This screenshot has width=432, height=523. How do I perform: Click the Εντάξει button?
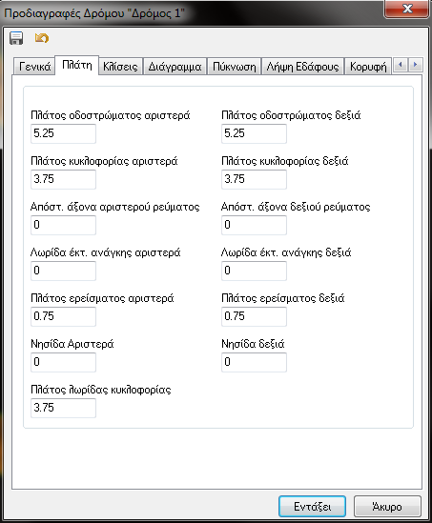coord(312,507)
